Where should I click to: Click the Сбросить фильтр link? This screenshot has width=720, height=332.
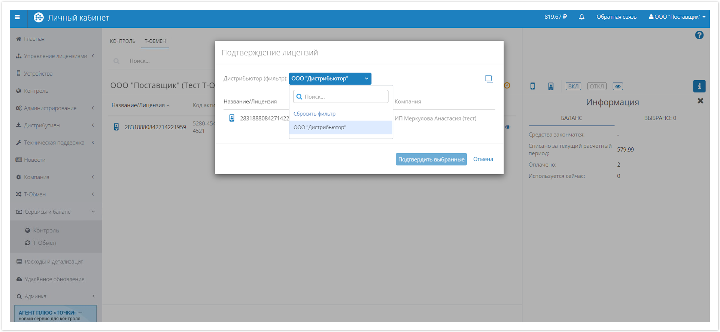314,114
